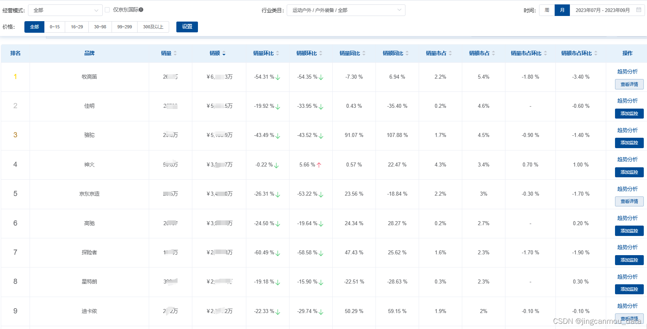647x329 pixels.
Task: Click the 设置 button
Action: tap(187, 27)
